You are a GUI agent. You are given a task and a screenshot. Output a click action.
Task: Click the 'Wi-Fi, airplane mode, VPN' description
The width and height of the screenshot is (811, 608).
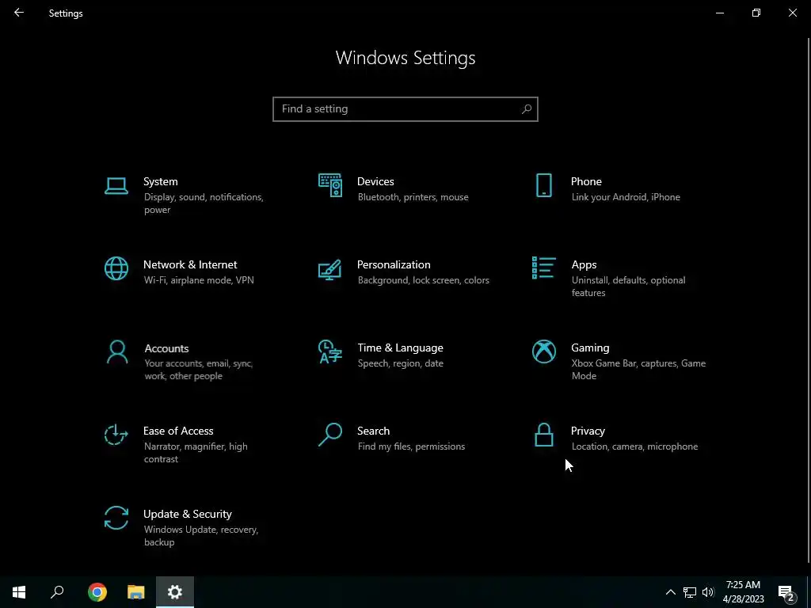(x=199, y=280)
